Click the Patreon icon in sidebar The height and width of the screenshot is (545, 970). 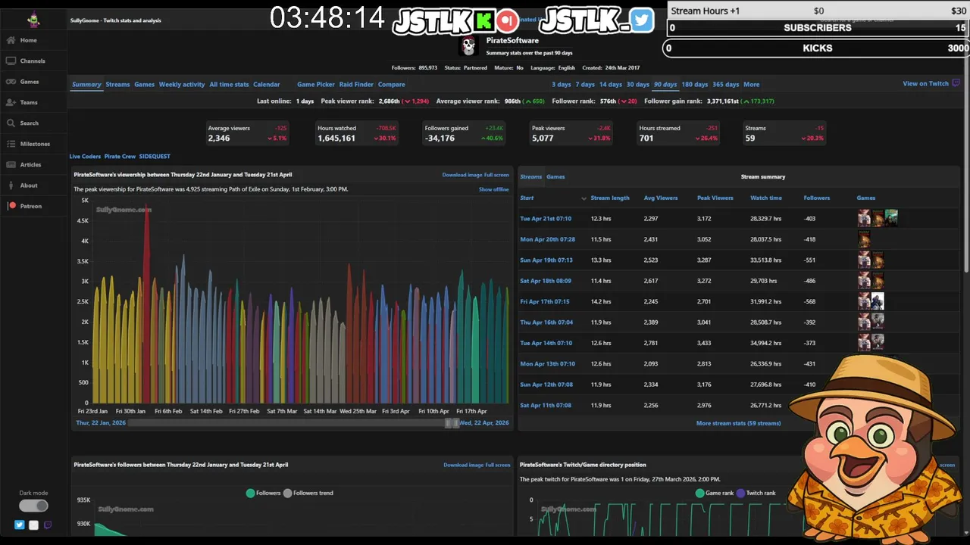pos(12,206)
